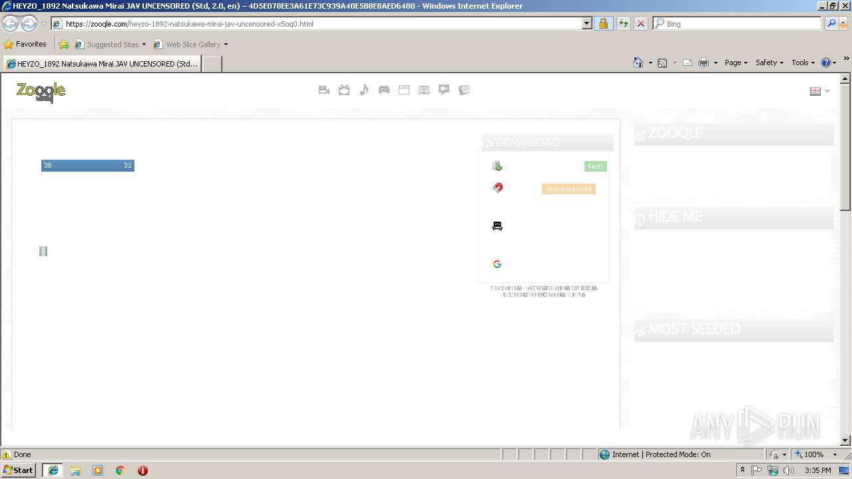Click the DOWNLOAD panel header

[x=547, y=142]
